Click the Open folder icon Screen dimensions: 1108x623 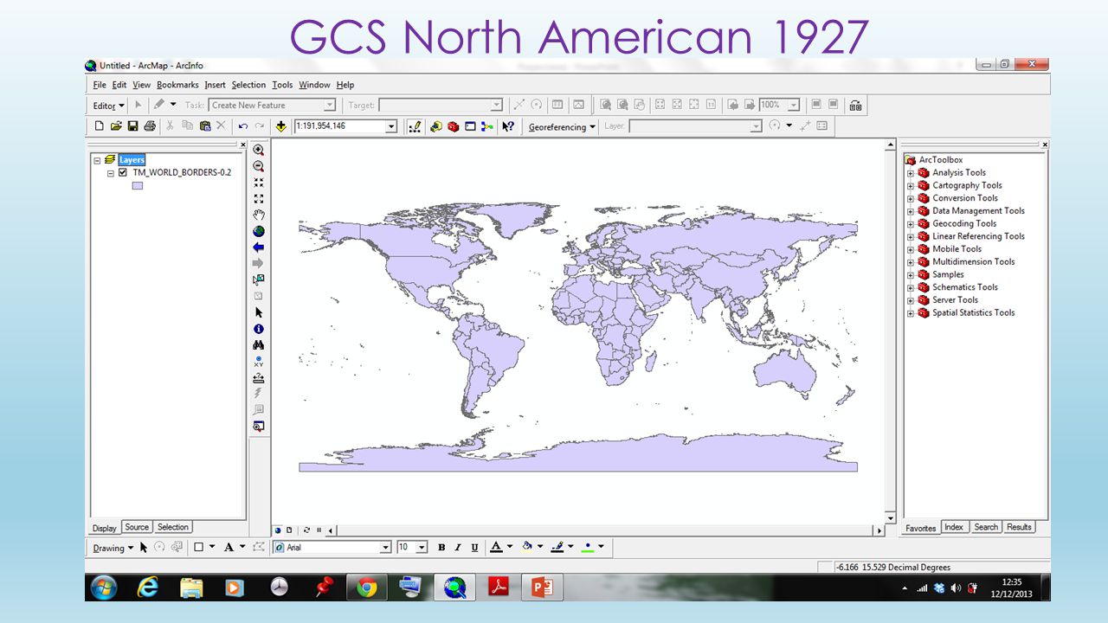coord(116,126)
